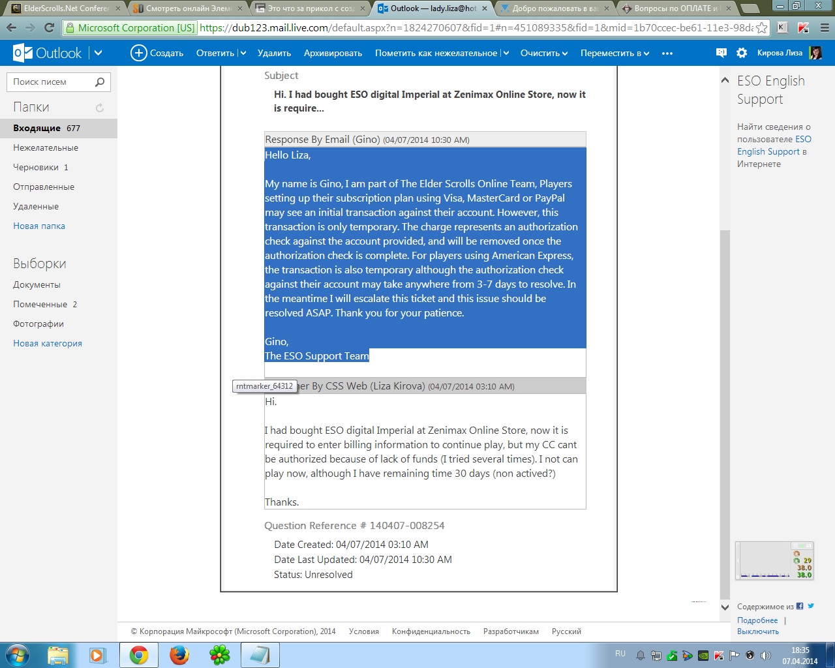
Task: Click the Условия footer link
Action: (x=364, y=631)
